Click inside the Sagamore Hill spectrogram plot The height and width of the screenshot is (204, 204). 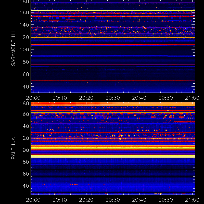tap(113, 46)
